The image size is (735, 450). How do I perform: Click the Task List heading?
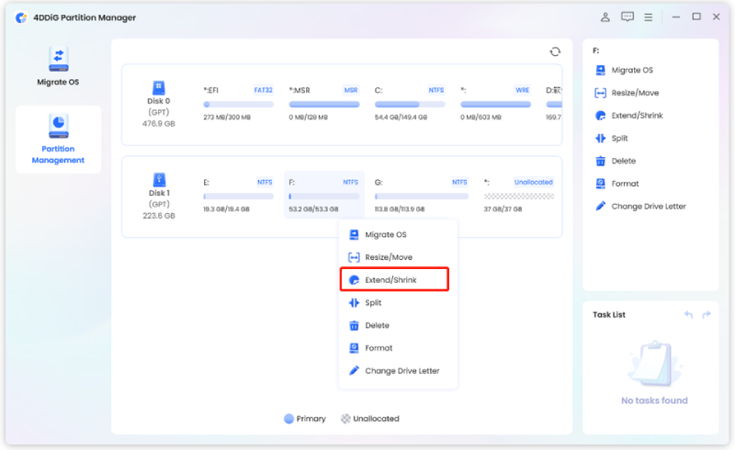click(609, 314)
